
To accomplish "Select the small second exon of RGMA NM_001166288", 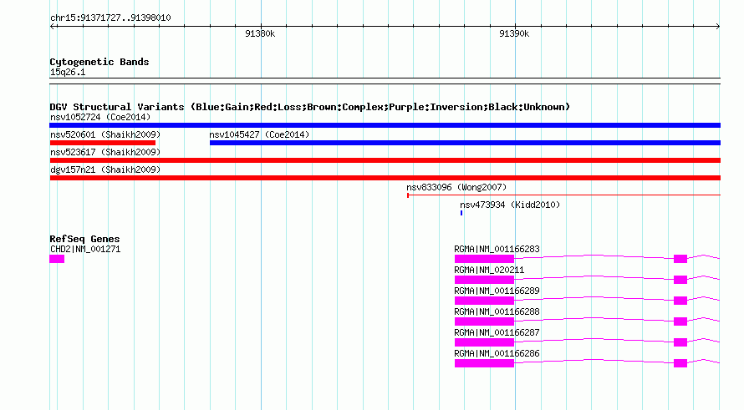I will click(x=680, y=321).
